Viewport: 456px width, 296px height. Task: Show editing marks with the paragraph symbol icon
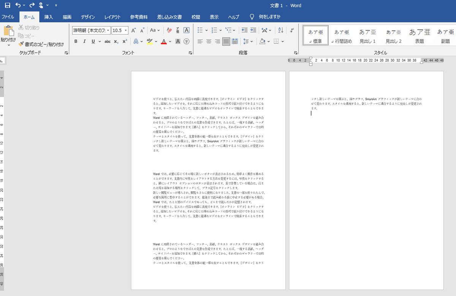[x=292, y=30]
